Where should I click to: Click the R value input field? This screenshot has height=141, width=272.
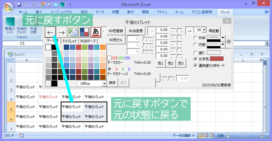[133, 38]
